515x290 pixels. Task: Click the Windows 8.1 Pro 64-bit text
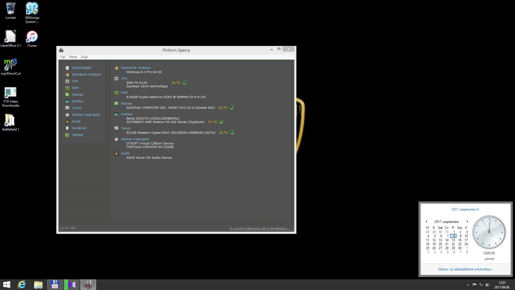(144, 72)
